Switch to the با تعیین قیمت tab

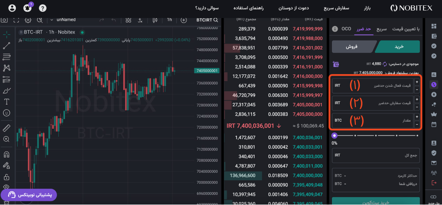[406, 29]
